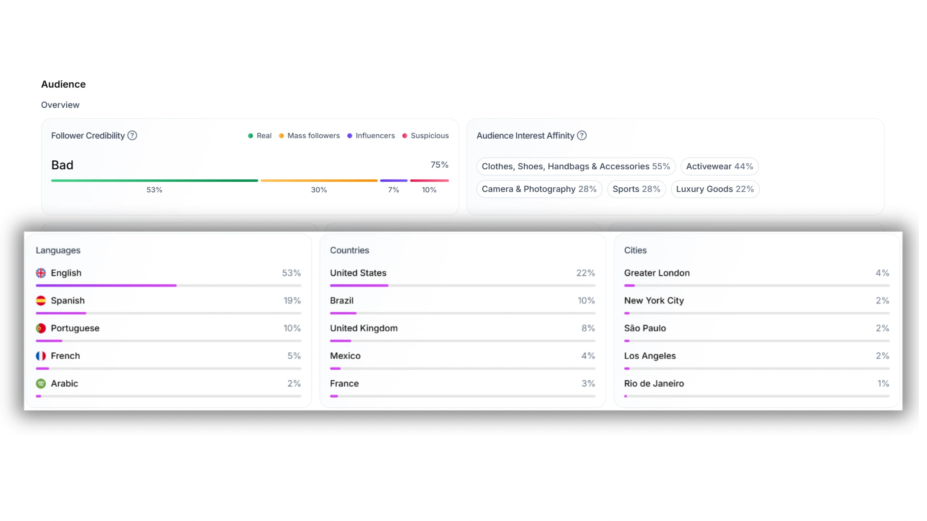
Task: Click the Camera & Photography 28% chip
Action: point(539,189)
